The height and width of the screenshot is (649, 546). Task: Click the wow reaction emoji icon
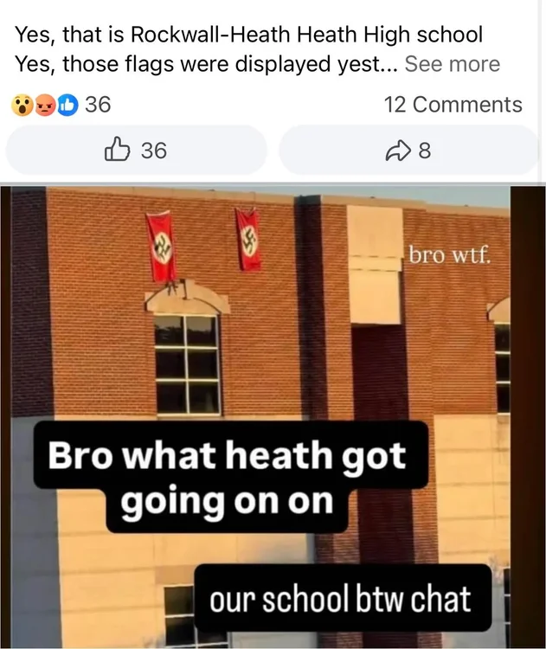pyautogui.click(x=22, y=105)
